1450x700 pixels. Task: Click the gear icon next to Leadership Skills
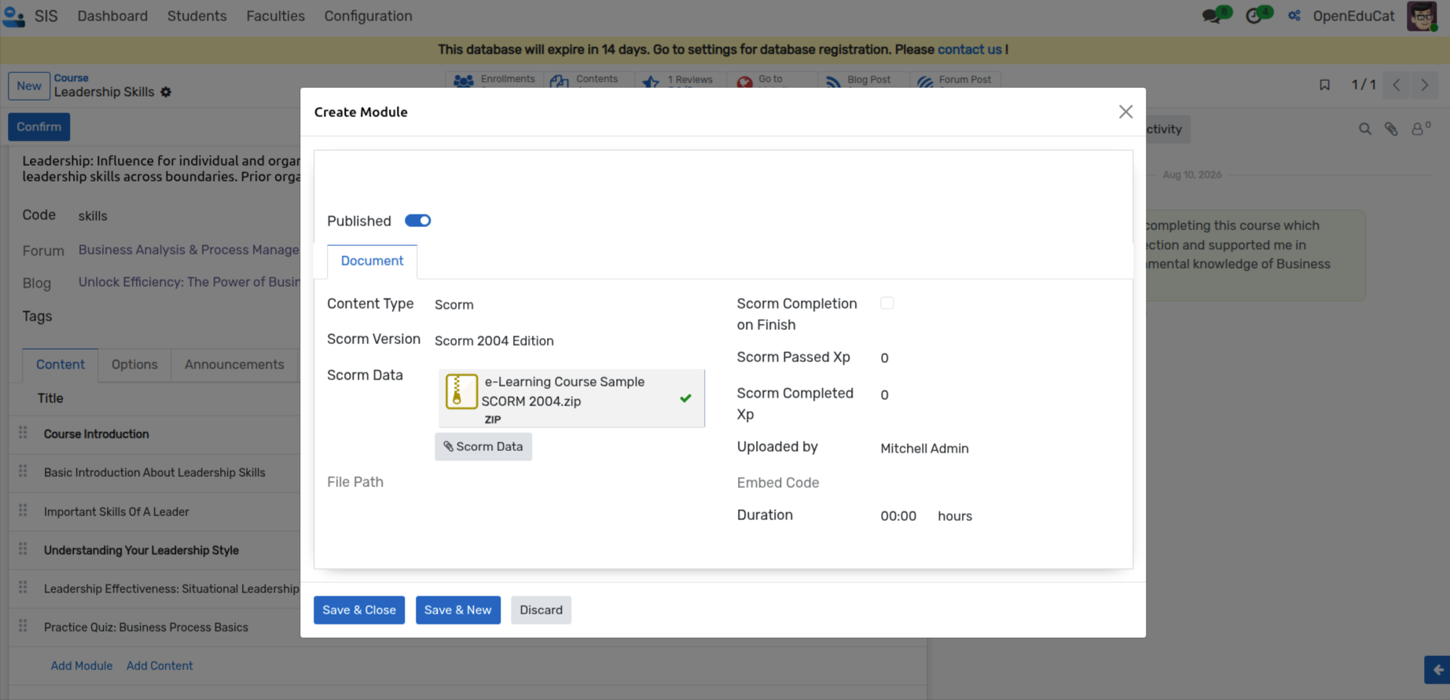coord(166,92)
